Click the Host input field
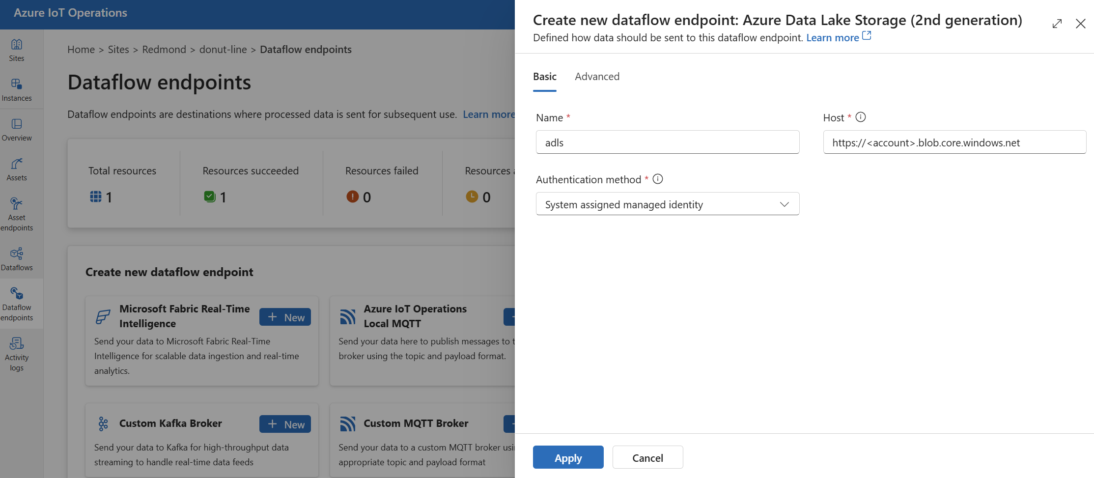The width and height of the screenshot is (1094, 478). pyautogui.click(x=954, y=142)
